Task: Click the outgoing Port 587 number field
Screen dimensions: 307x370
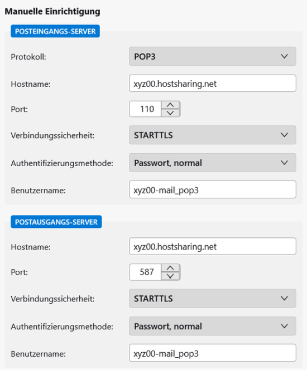Action: tap(145, 272)
